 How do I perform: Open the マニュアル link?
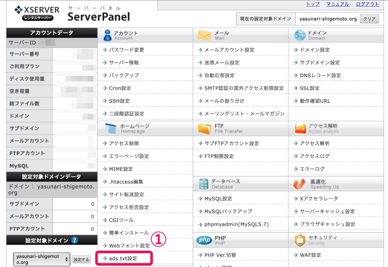[x=338, y=4]
